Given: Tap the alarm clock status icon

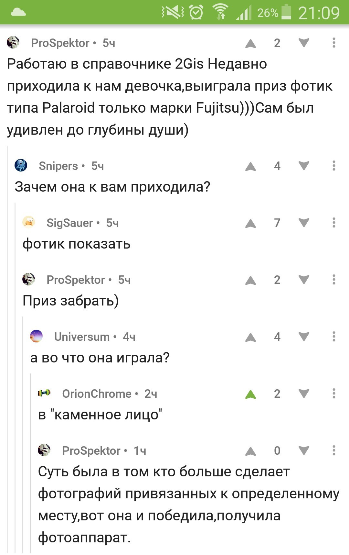Looking at the screenshot, I should tap(196, 13).
